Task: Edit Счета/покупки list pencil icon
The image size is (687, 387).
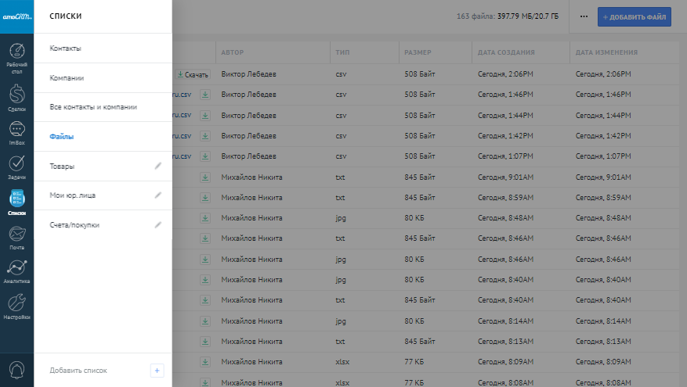Action: click(157, 224)
